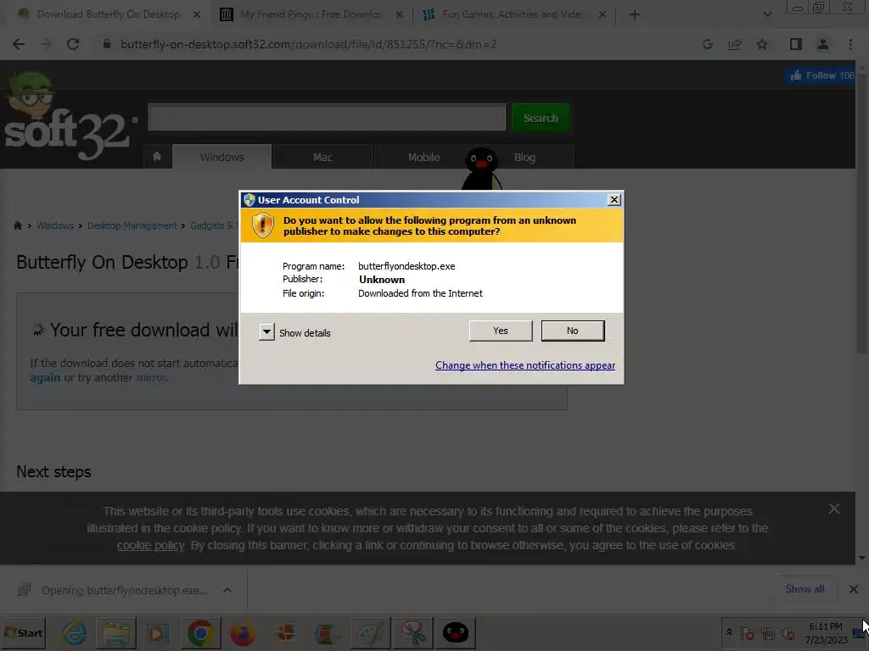Screen dimensions: 869x651
Task: Open Windows Media Player from taskbar
Action: coord(157,632)
